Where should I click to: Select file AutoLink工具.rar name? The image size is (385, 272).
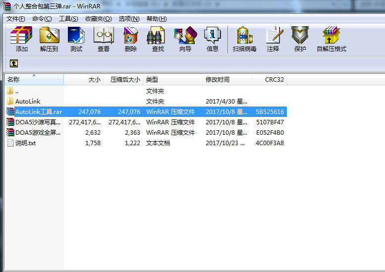[x=39, y=112]
